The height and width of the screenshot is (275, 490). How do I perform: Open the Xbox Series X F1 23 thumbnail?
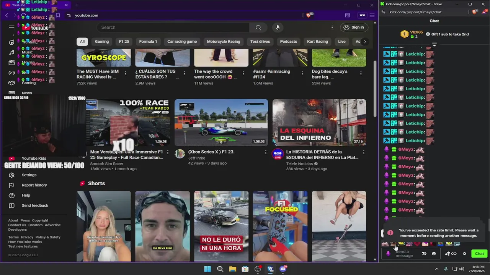221,123
